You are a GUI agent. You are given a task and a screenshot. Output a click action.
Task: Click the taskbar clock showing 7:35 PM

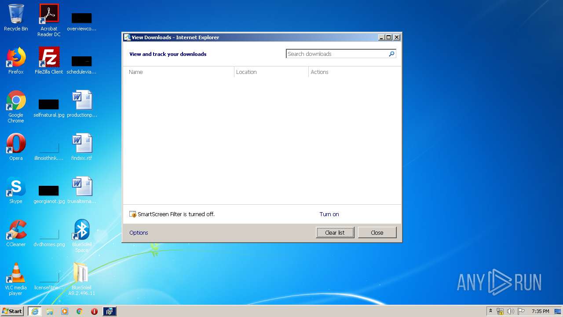(540, 311)
